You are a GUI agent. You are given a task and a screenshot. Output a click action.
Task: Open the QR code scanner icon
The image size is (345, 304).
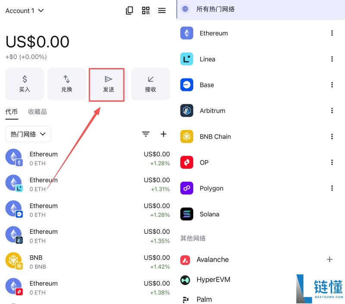(x=146, y=10)
